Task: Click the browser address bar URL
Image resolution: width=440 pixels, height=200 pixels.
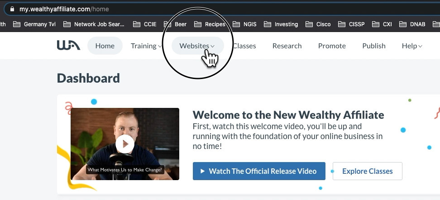Action: click(x=64, y=9)
